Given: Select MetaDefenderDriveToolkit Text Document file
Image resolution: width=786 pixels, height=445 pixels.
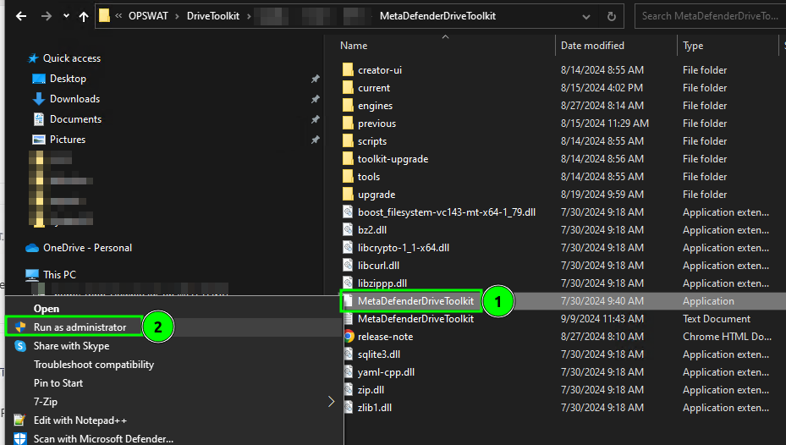Looking at the screenshot, I should (415, 319).
